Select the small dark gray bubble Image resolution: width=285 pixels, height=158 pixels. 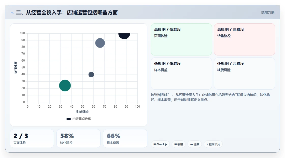point(91,75)
